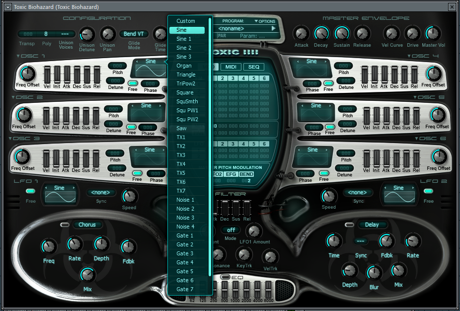Click the Drive knob
Viewport: 460px width, 311px height.
coord(412,34)
